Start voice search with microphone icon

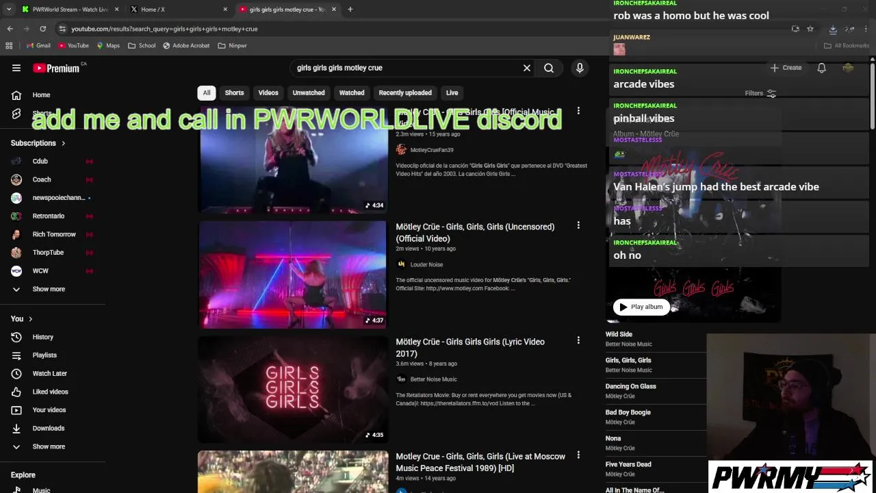[x=580, y=68]
